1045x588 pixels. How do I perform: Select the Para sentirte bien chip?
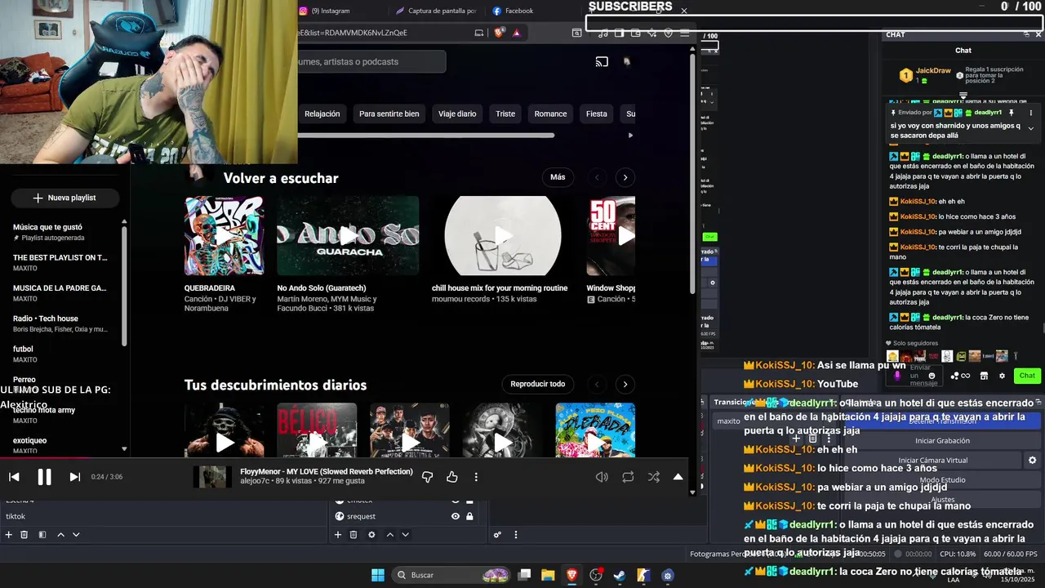point(389,114)
